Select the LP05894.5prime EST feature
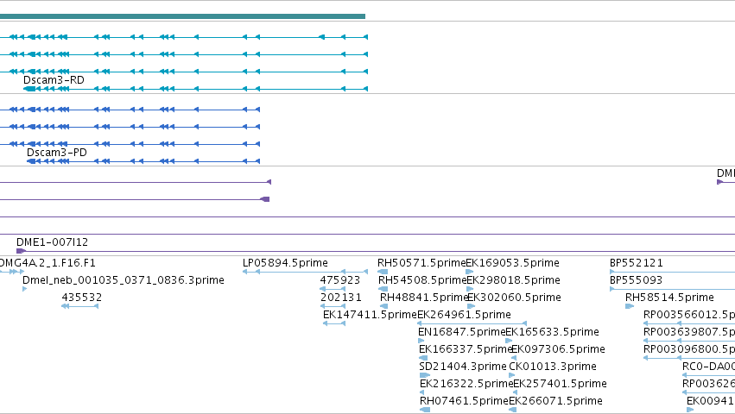 coord(305,272)
